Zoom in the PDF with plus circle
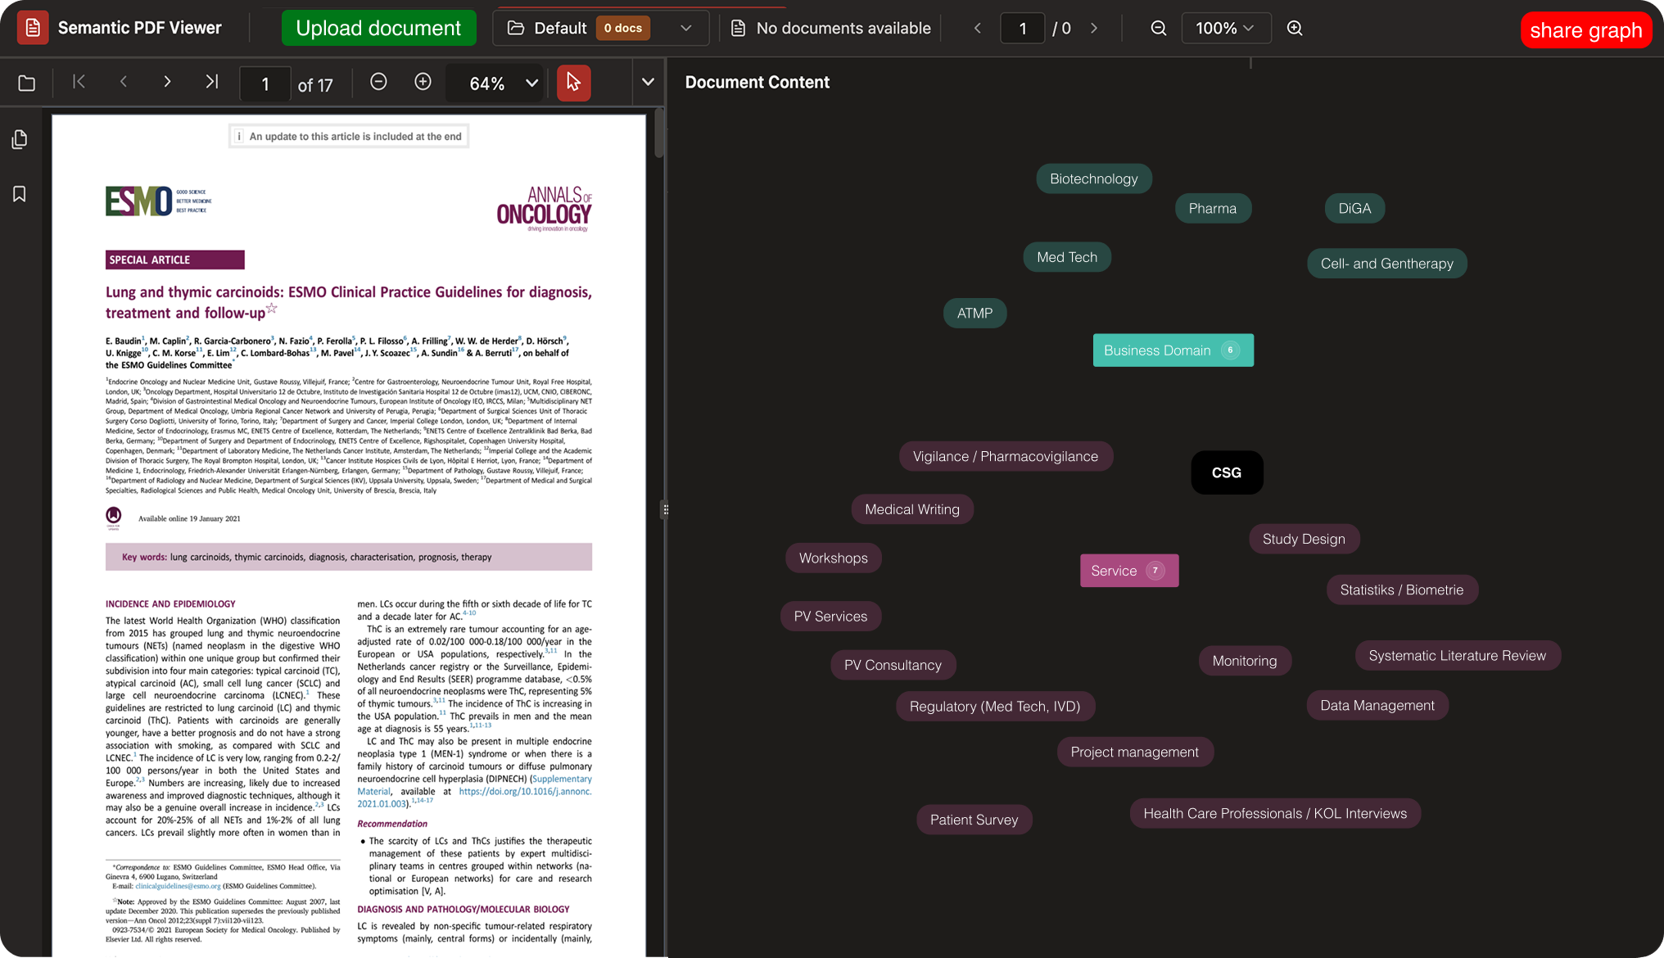The image size is (1664, 958). [x=423, y=82]
